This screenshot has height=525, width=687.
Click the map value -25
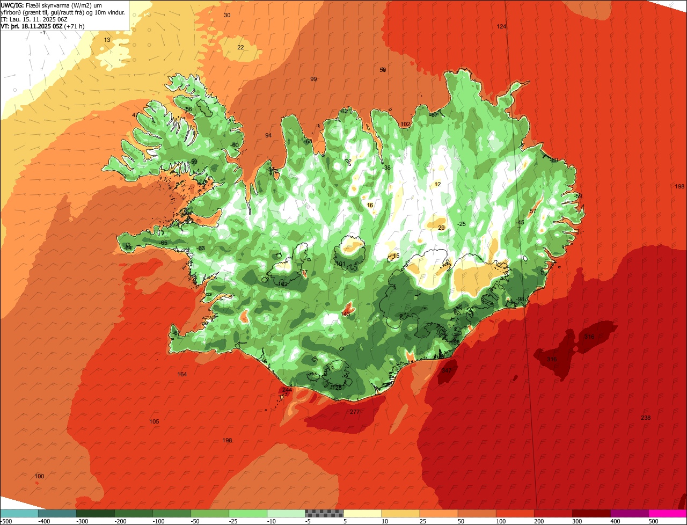(461, 224)
